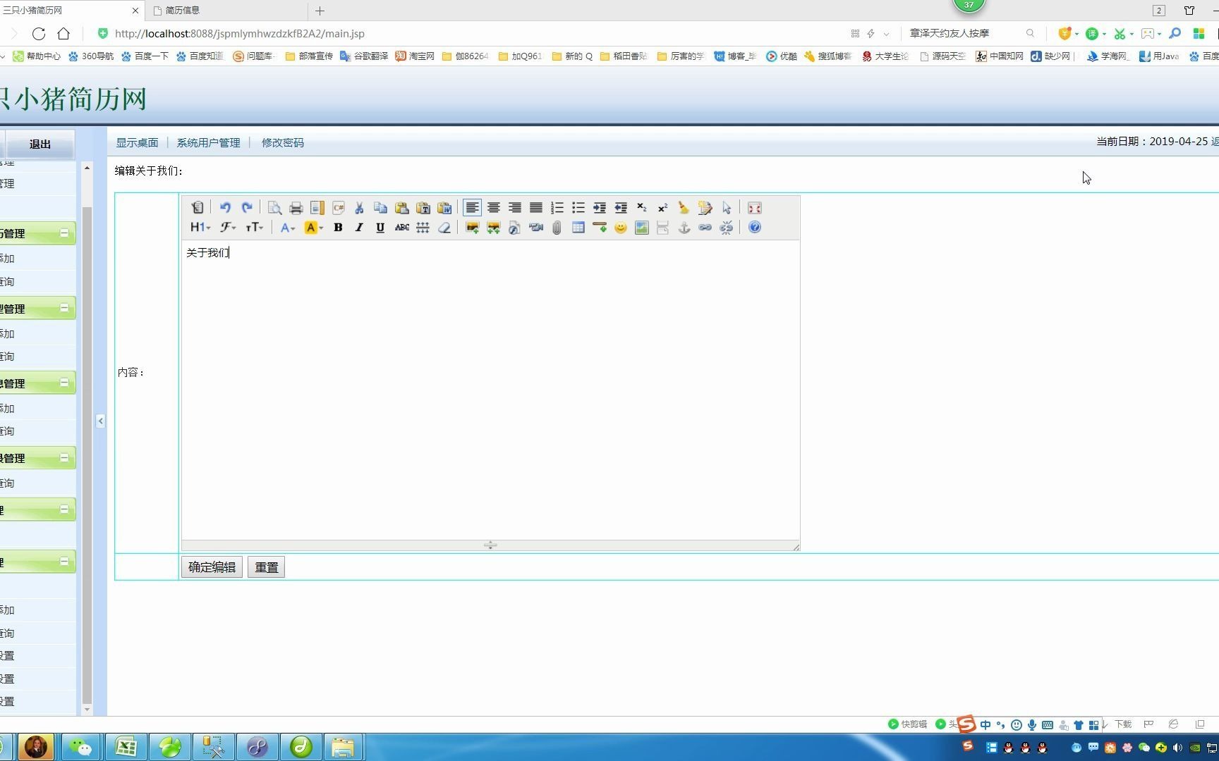Redo the last undone edit
The image size is (1219, 761).
[x=246, y=208]
